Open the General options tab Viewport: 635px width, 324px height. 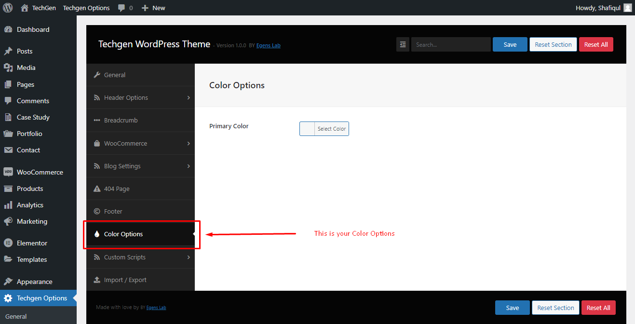click(x=140, y=75)
